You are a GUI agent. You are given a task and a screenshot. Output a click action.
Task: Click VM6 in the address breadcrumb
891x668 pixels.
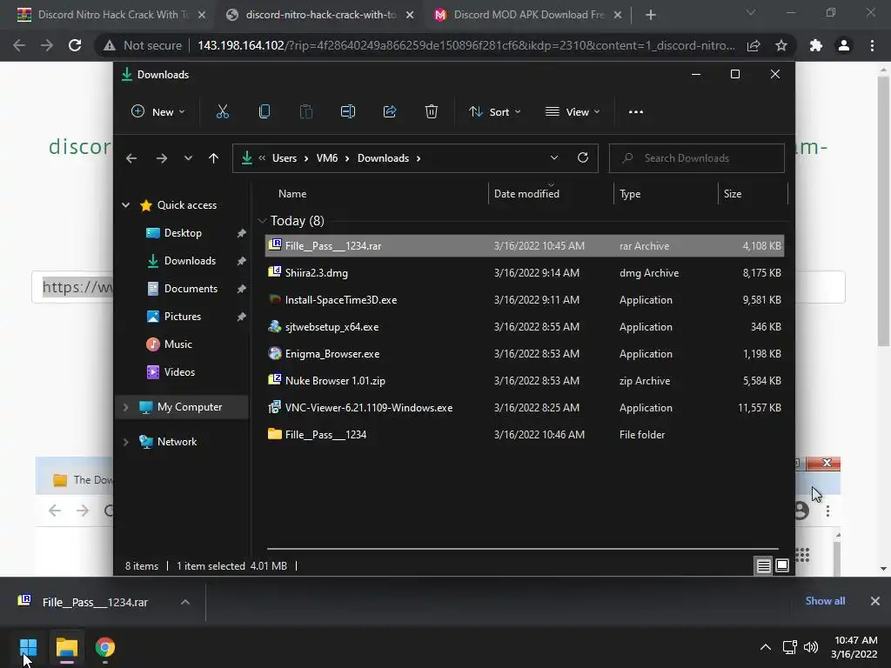point(327,158)
